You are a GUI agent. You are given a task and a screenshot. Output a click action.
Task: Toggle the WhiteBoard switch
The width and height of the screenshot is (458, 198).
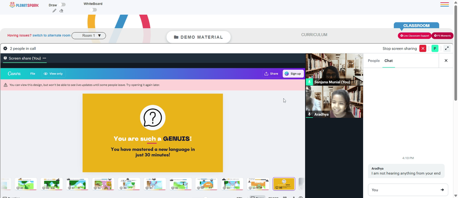pos(93,10)
